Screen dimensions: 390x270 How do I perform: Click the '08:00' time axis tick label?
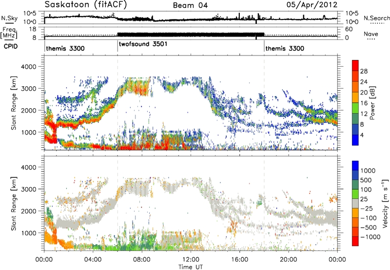141,260
